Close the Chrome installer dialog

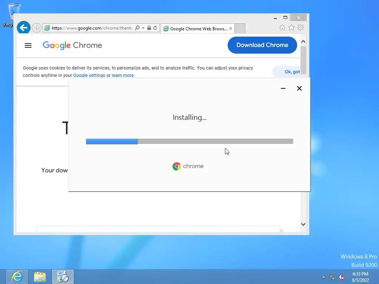(299, 88)
